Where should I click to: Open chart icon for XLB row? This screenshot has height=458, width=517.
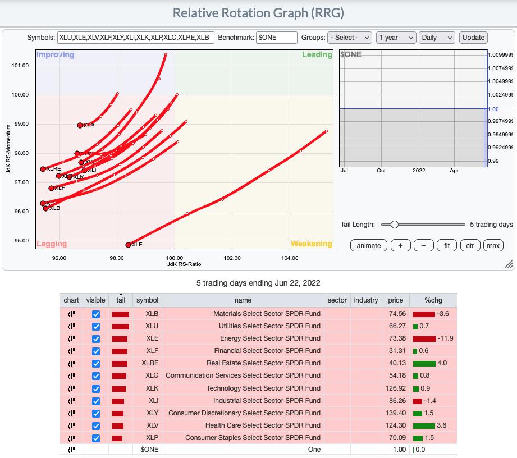click(71, 314)
